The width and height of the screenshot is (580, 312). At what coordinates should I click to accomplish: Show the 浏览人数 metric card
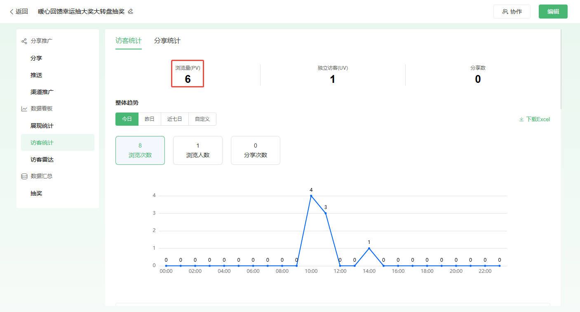pos(198,150)
